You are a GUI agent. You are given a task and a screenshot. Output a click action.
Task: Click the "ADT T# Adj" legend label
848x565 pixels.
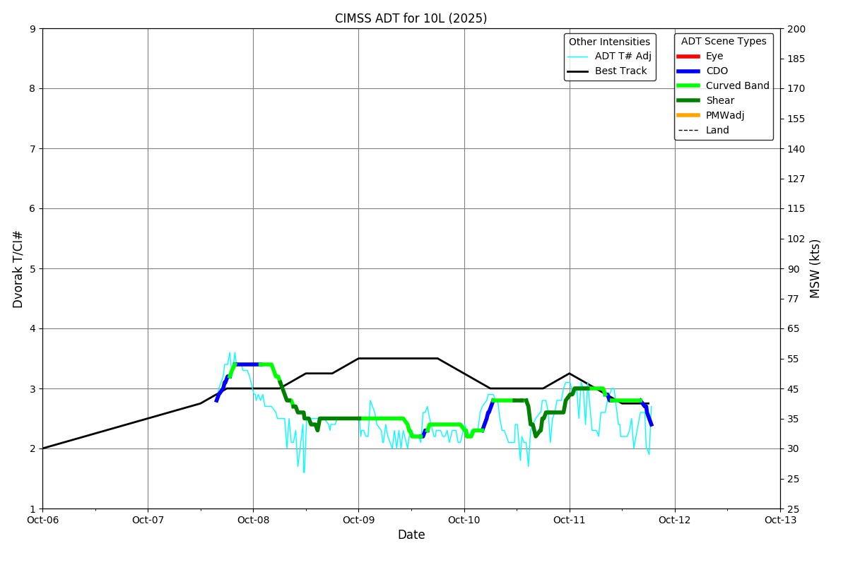623,56
